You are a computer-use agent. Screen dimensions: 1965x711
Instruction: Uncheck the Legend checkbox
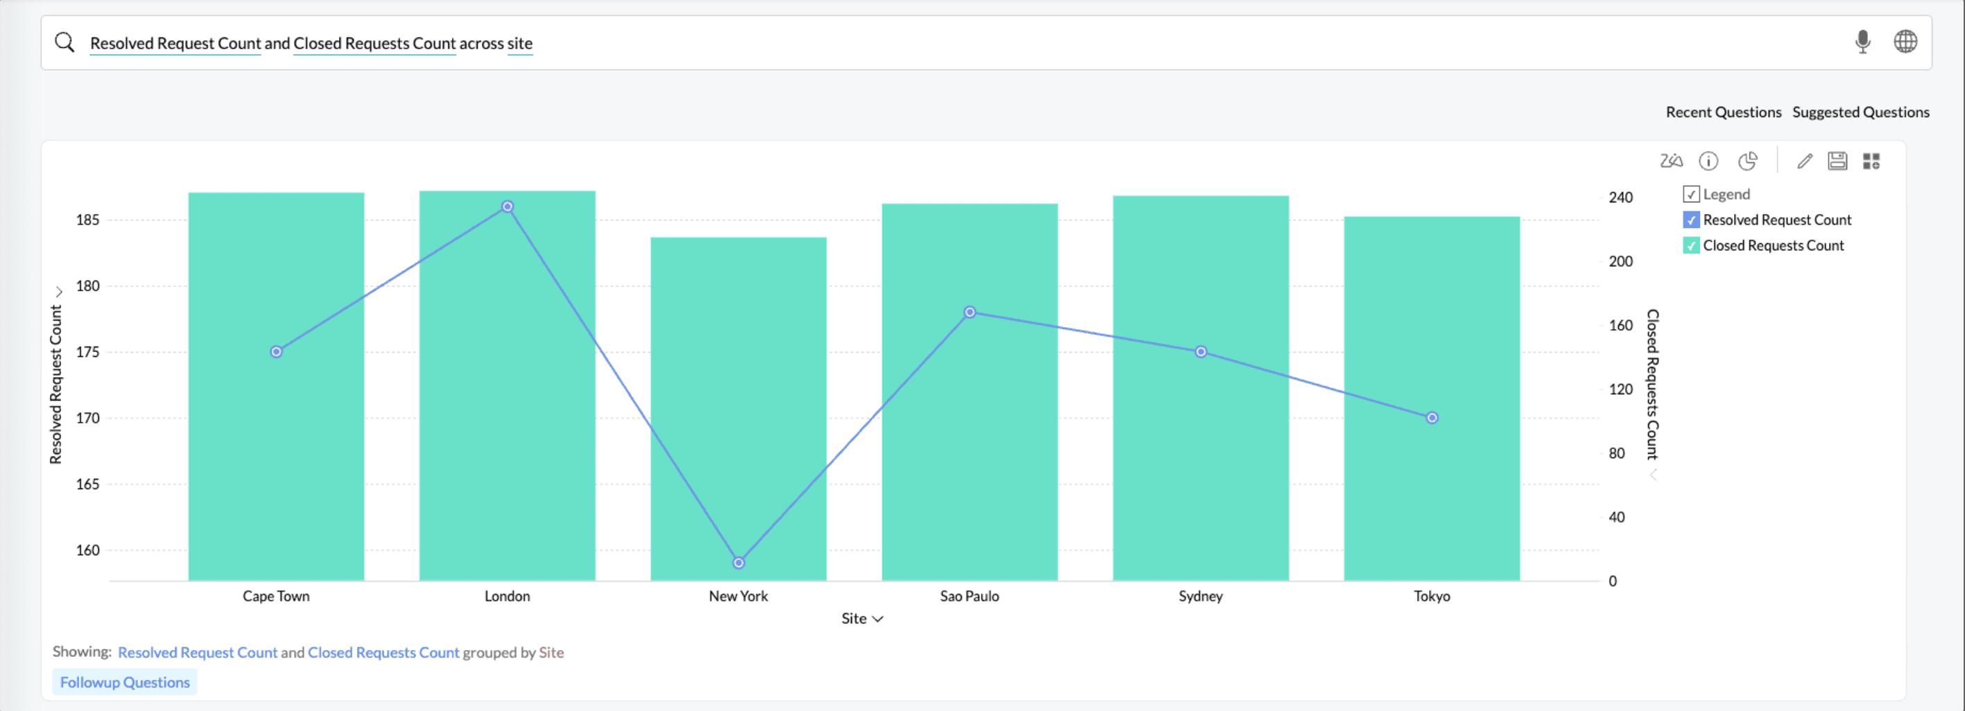[x=1690, y=194]
